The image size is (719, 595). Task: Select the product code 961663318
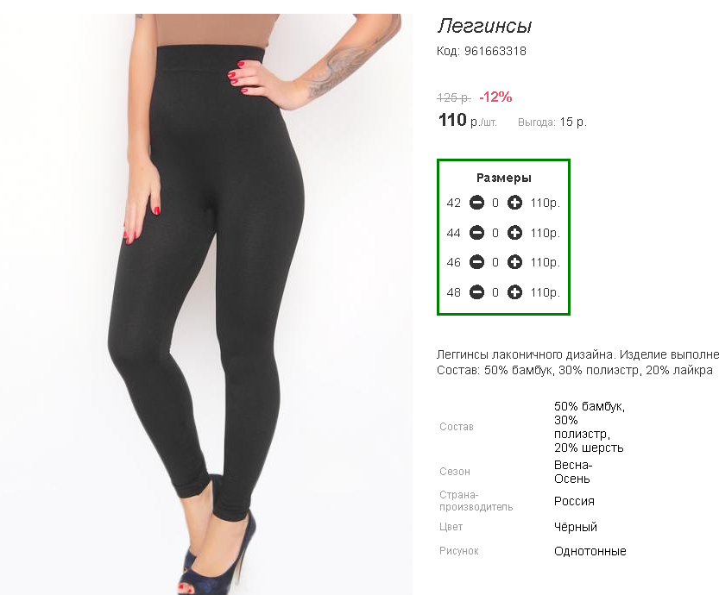click(495, 51)
